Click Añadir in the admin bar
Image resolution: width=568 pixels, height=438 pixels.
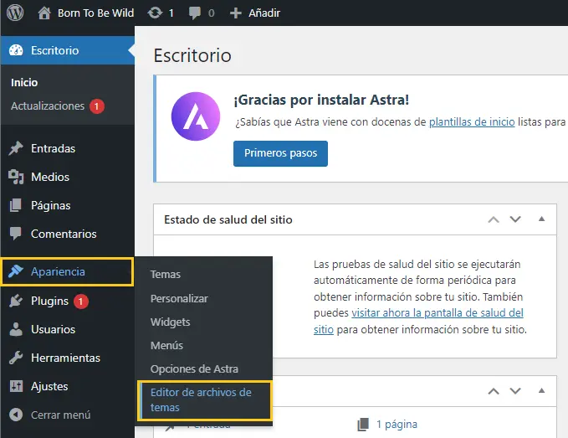click(x=264, y=13)
